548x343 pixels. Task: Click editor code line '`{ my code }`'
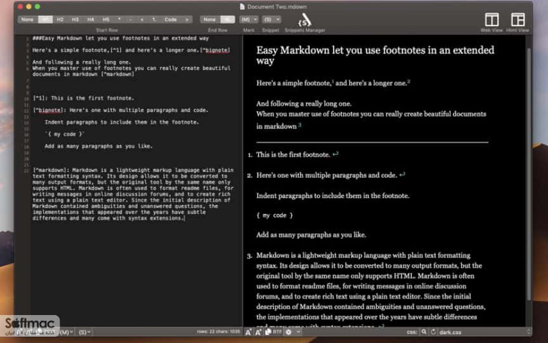click(x=64, y=134)
